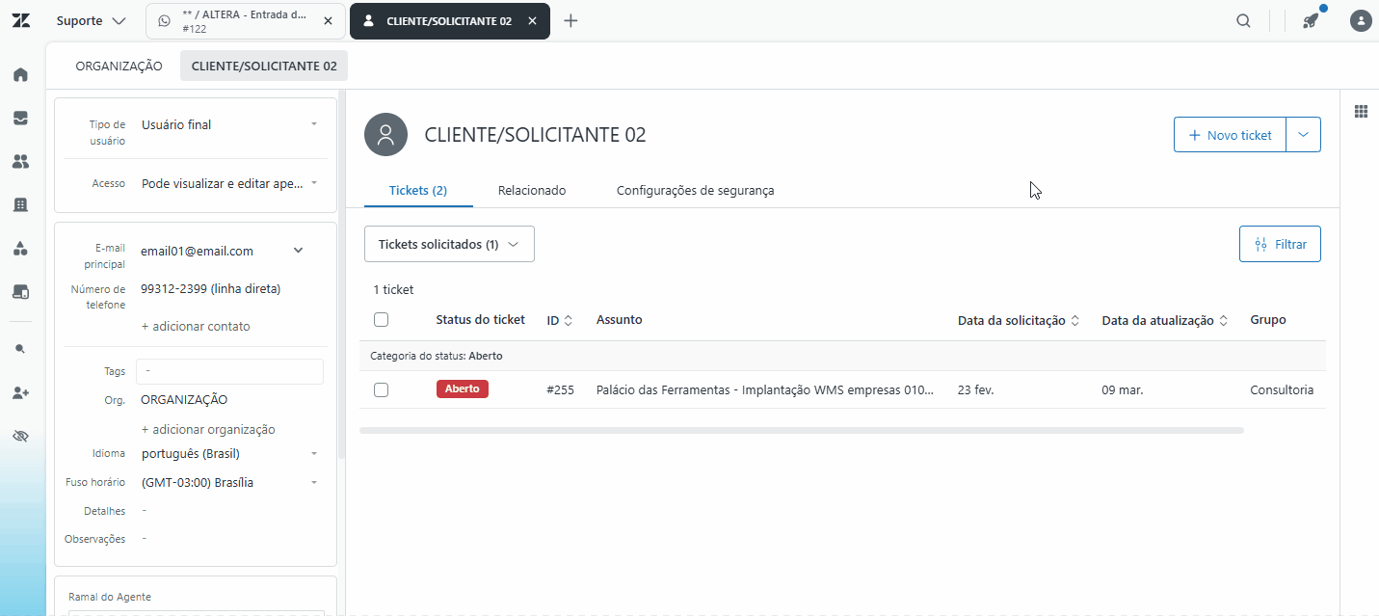
Task: Click the horizontal table scrollbar
Action: coord(802,430)
